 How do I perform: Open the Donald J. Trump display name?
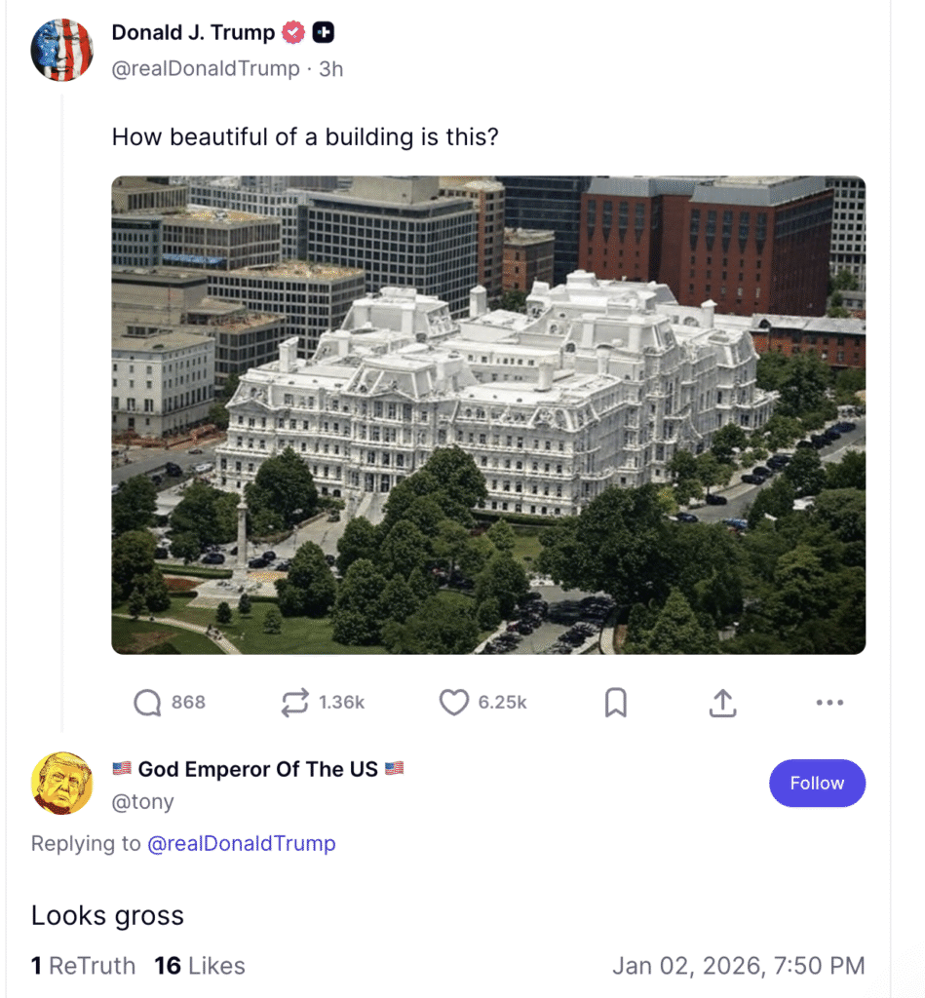pos(193,33)
